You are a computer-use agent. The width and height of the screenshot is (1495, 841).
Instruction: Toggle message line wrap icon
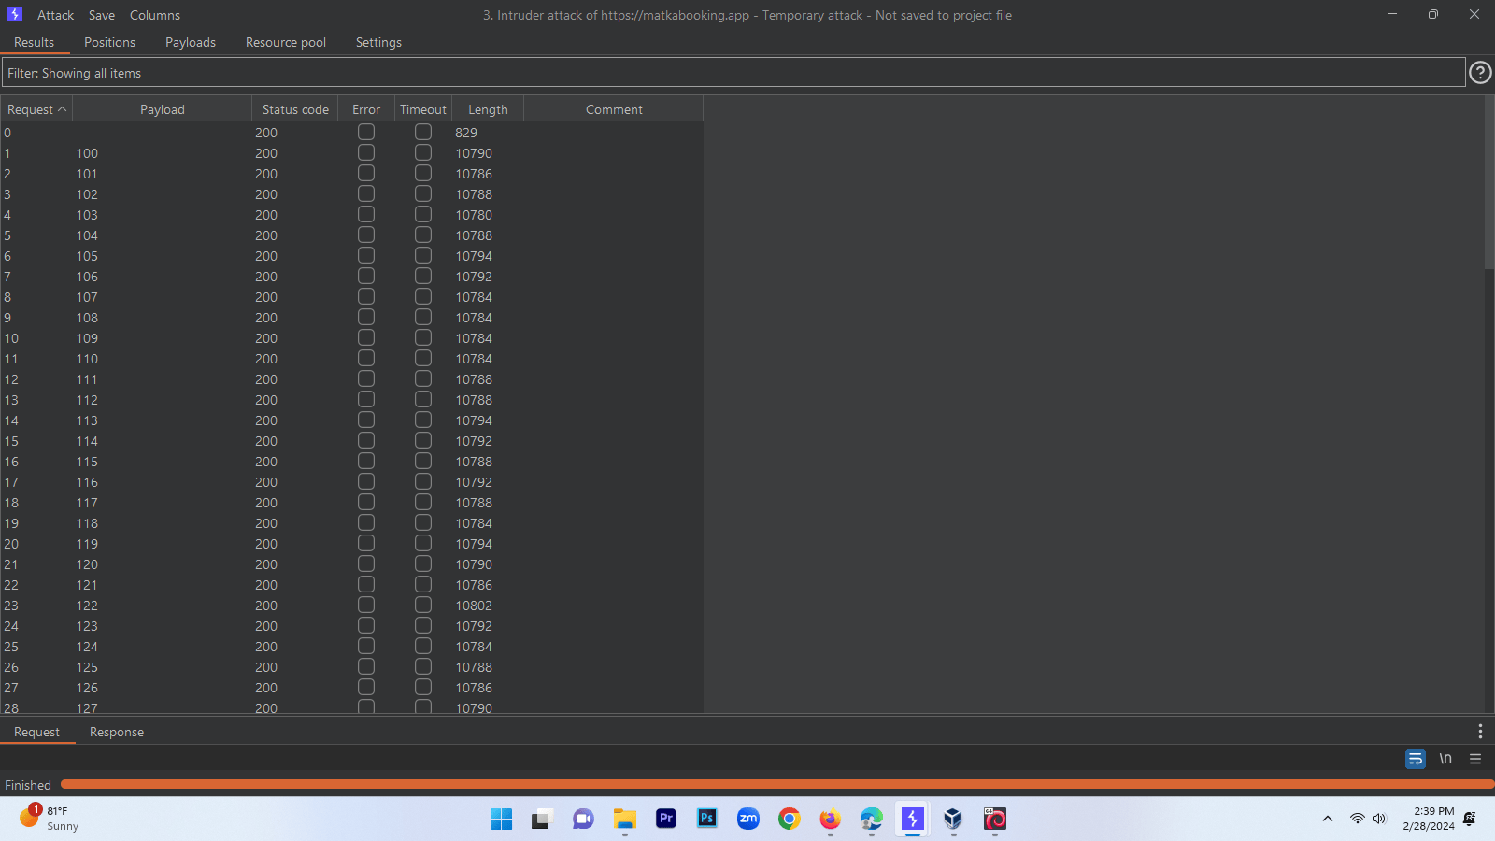click(1416, 759)
